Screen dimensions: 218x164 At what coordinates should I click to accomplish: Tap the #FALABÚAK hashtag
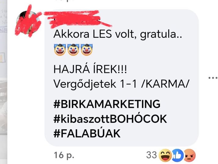(x=87, y=133)
